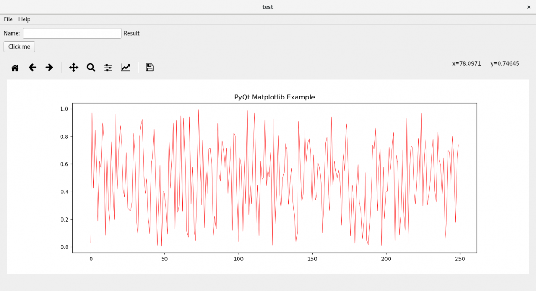Go forward to next plot view
536x291 pixels.
click(x=49, y=68)
